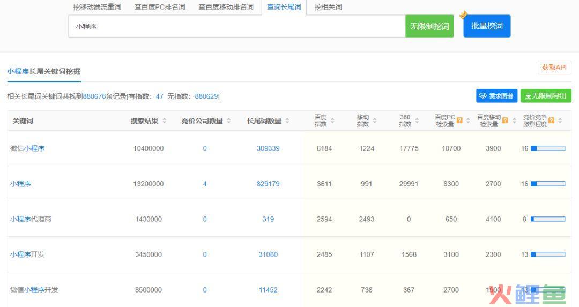Screen dimensions: 579x307
Task: Select Baidu index value 6184
Action: 324,148
